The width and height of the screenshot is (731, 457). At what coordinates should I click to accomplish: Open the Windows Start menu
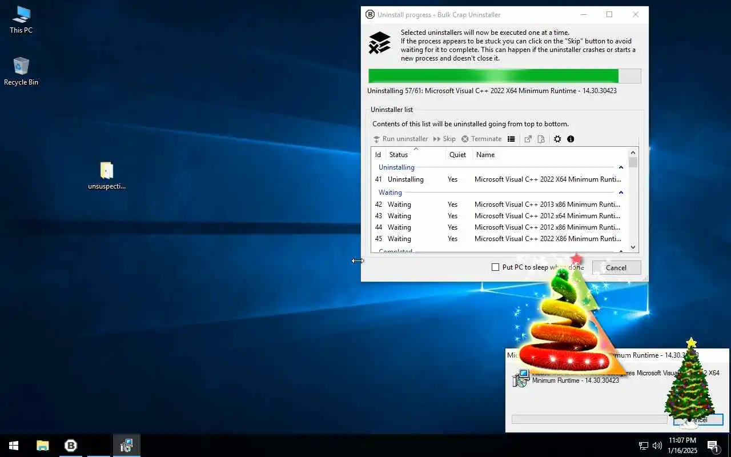(14, 446)
